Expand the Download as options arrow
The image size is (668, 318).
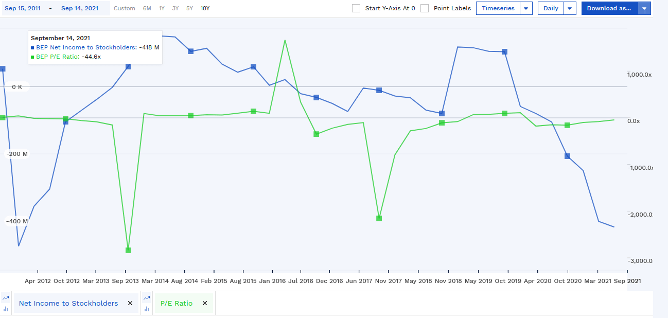[x=644, y=8]
